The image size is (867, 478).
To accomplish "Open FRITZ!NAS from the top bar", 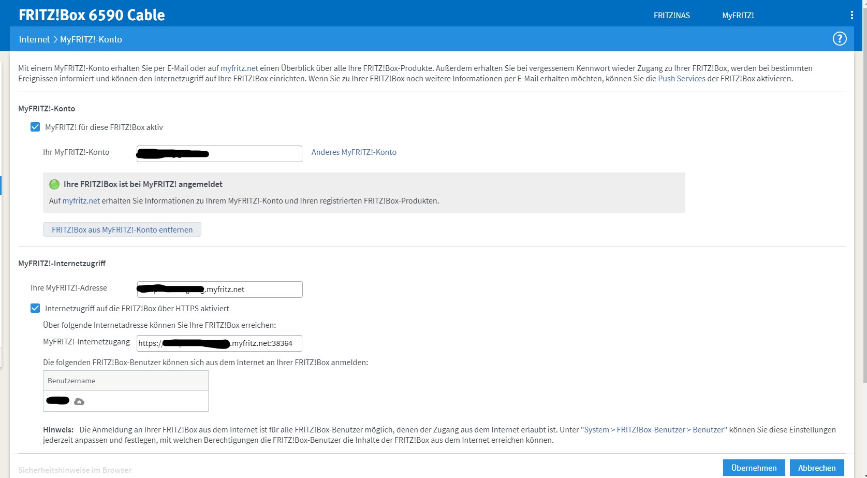I will pos(671,16).
